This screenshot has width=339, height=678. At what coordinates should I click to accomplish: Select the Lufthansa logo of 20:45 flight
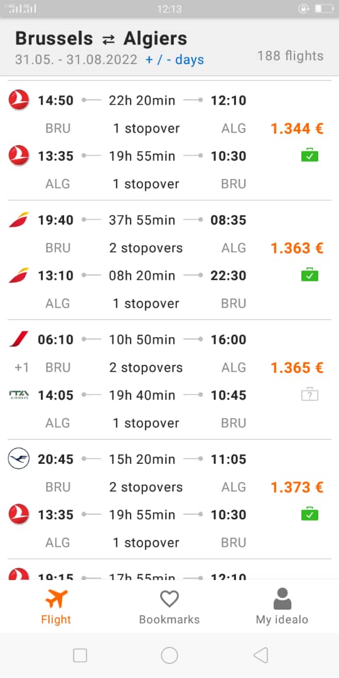click(x=19, y=459)
